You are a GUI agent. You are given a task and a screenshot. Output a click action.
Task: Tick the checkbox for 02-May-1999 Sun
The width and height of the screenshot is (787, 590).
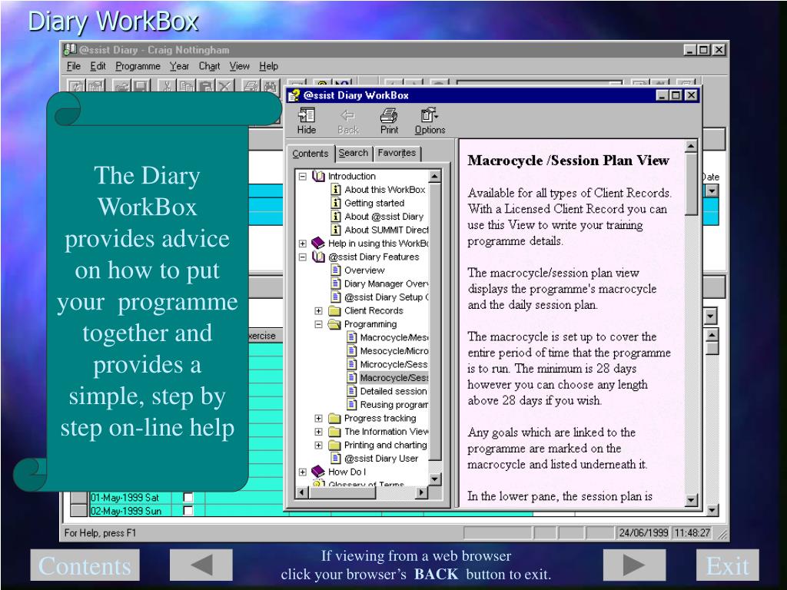[188, 511]
